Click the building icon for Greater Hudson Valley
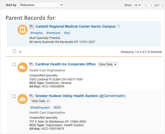 click(23, 99)
